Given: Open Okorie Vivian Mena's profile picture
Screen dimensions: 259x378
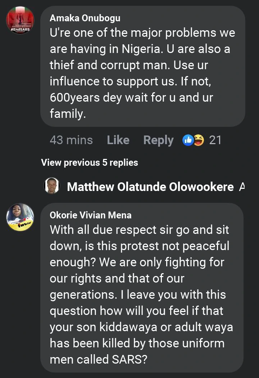Looking at the screenshot, I should click(x=20, y=217).
